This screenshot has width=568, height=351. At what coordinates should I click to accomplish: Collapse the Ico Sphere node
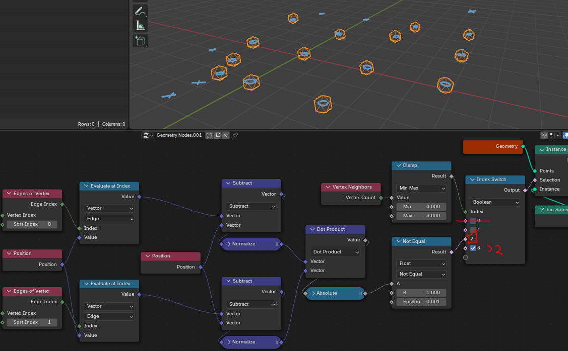click(x=542, y=210)
